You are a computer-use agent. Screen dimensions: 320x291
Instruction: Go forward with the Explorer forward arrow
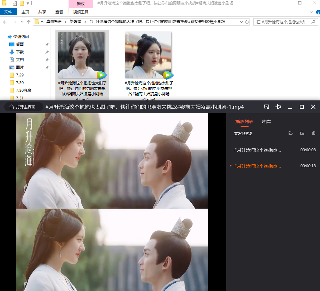coord(15,22)
